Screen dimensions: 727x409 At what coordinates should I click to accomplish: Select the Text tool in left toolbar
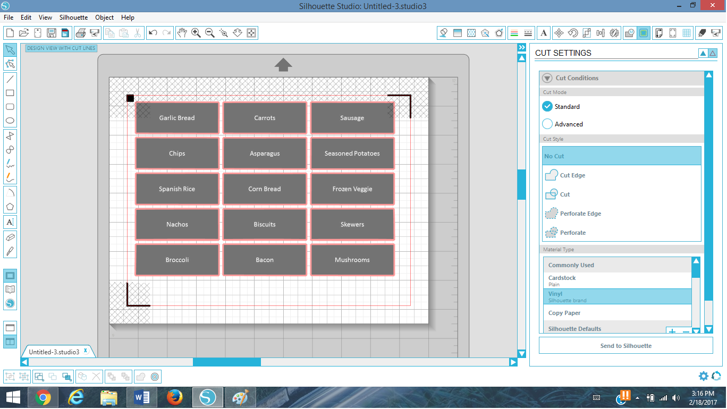tap(10, 221)
